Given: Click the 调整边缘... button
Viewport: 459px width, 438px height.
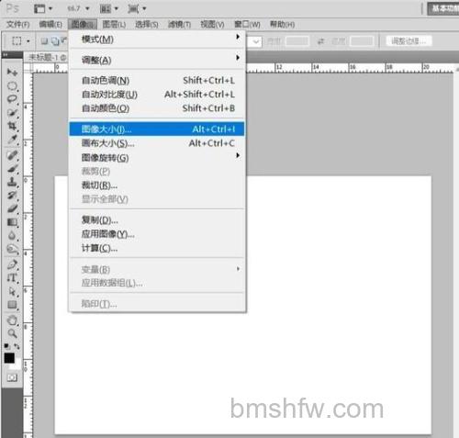Looking at the screenshot, I should (x=409, y=41).
